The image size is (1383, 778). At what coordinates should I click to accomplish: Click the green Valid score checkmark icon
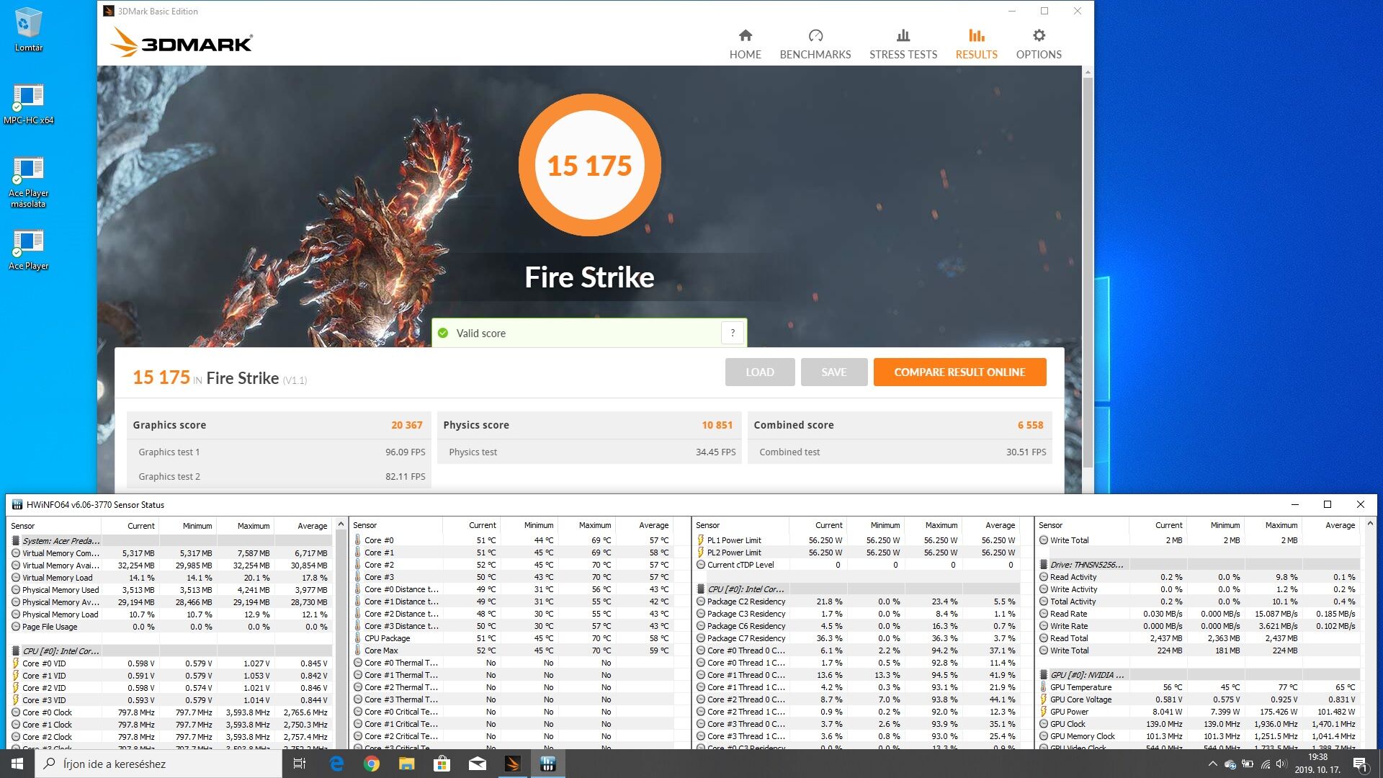pyautogui.click(x=443, y=333)
